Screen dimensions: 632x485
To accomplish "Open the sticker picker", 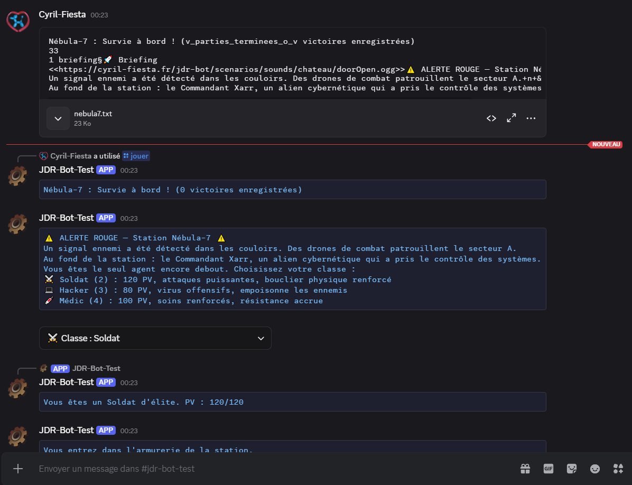I will (x=571, y=469).
